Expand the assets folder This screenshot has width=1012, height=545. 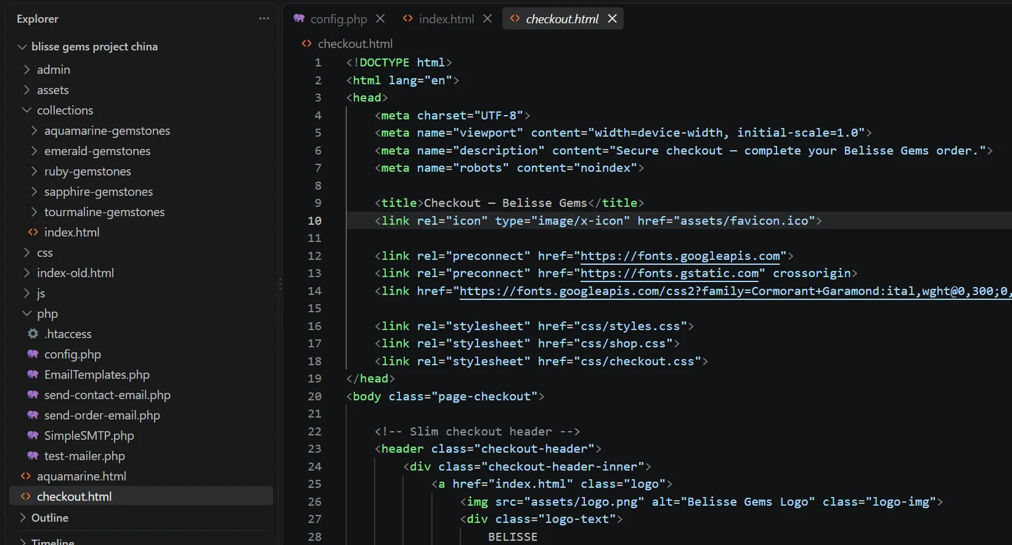[27, 90]
